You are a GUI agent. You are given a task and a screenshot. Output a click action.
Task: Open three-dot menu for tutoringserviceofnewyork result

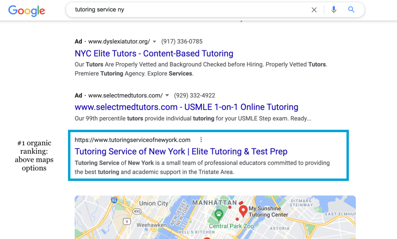click(201, 140)
